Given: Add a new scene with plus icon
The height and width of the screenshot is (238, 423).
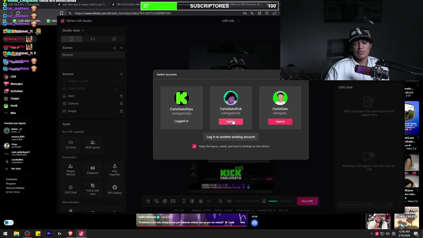Looking at the screenshot, I should [x=121, y=48].
